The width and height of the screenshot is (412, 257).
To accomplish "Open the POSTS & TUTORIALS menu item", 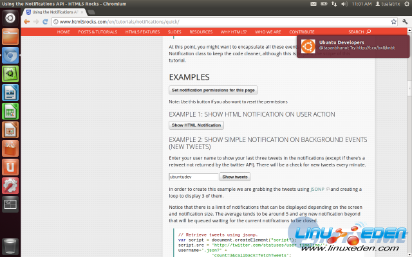I will [98, 31].
